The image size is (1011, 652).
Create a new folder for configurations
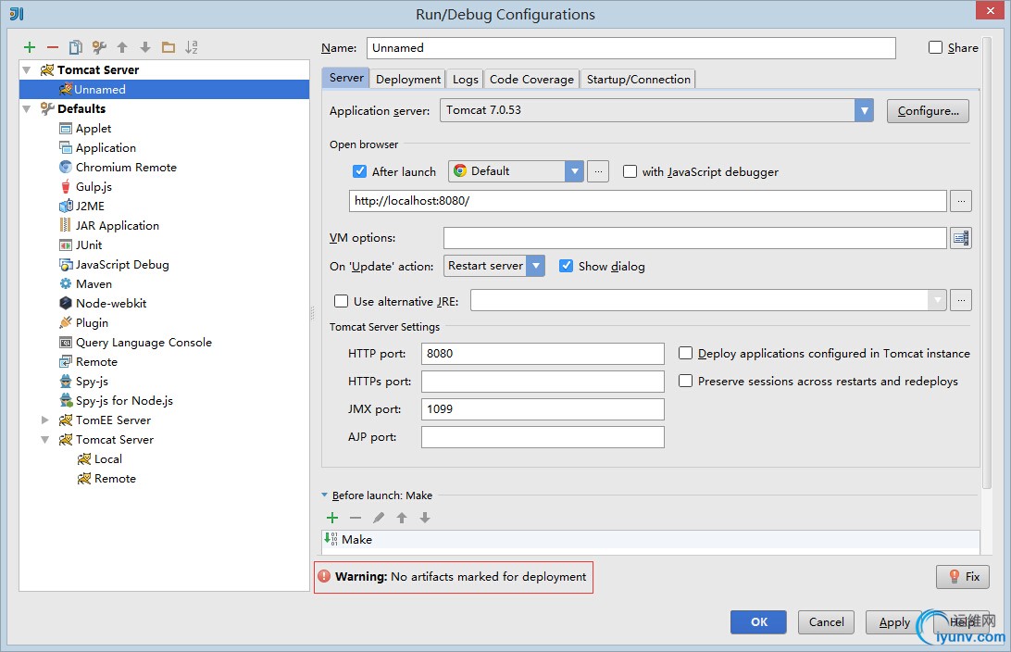coord(168,47)
